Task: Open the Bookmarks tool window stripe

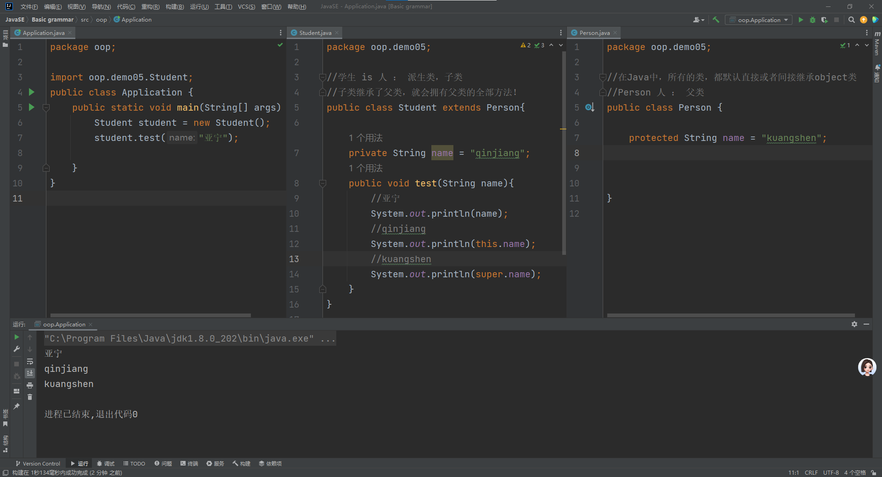Action: coord(5,418)
